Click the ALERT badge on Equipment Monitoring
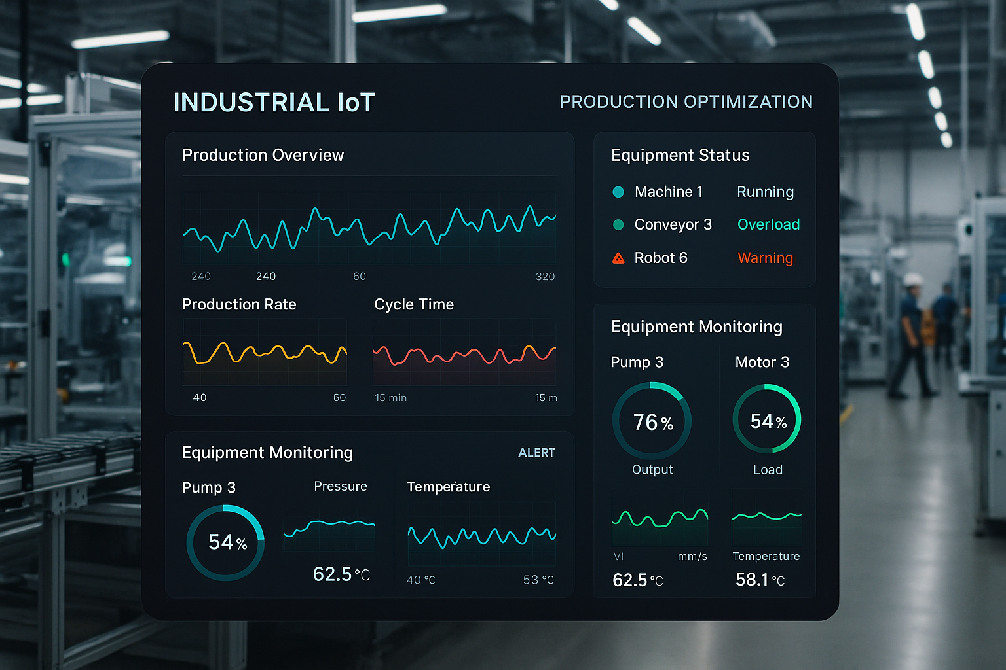1006x670 pixels. tap(536, 452)
